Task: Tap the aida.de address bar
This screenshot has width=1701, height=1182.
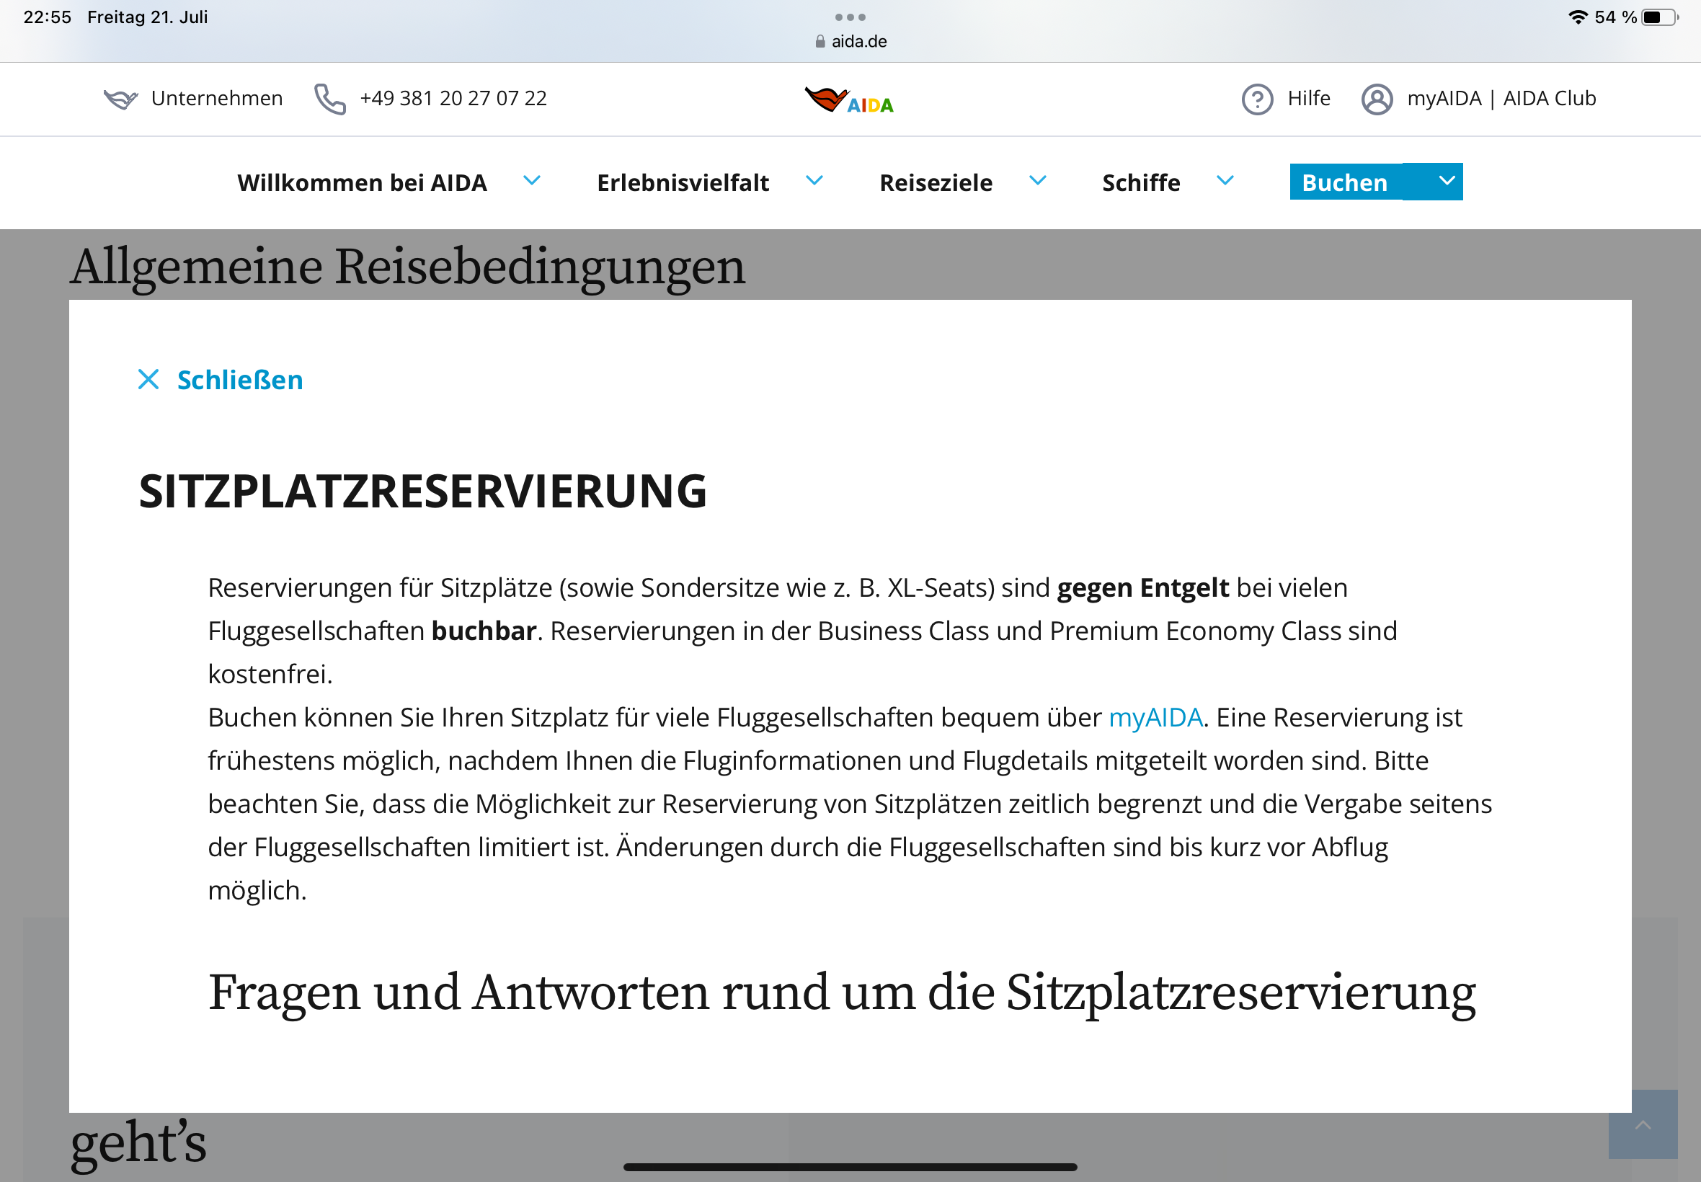Action: 858,42
